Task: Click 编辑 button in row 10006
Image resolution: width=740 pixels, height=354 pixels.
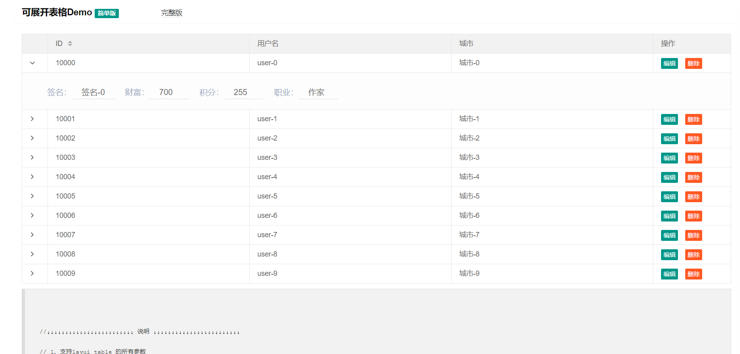Action: point(669,216)
